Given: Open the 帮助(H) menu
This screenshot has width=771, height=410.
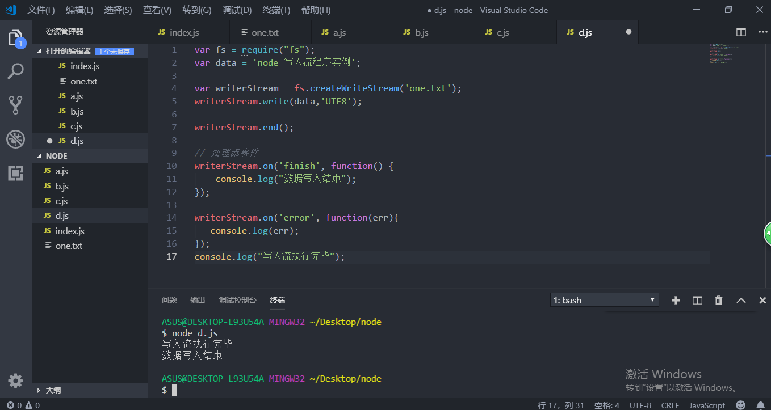Looking at the screenshot, I should (316, 10).
